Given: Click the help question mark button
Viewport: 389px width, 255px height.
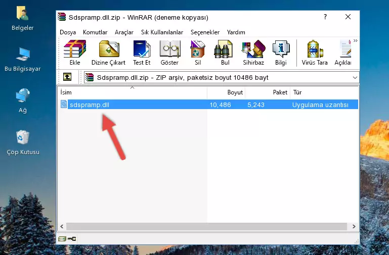Looking at the screenshot, I should (325, 17).
